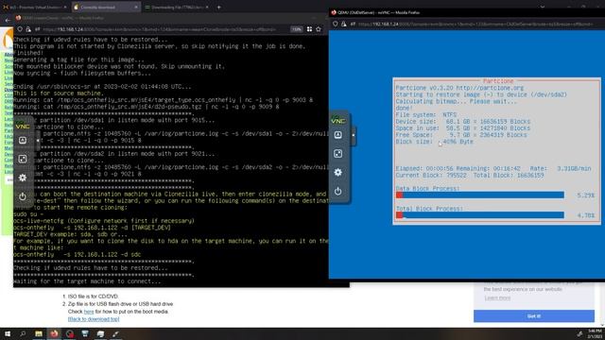Click 'File system: NTFS' text in Partclone
Viewport: 605px width, 340px height.
tap(426, 115)
